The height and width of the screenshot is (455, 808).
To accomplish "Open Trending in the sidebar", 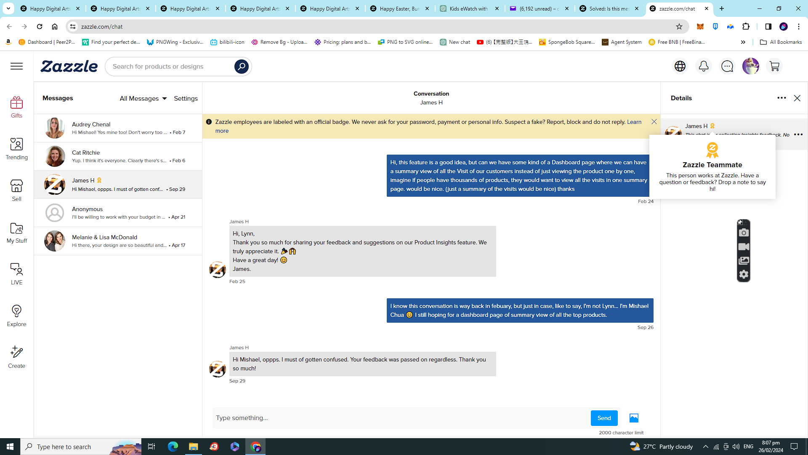I will pyautogui.click(x=16, y=149).
